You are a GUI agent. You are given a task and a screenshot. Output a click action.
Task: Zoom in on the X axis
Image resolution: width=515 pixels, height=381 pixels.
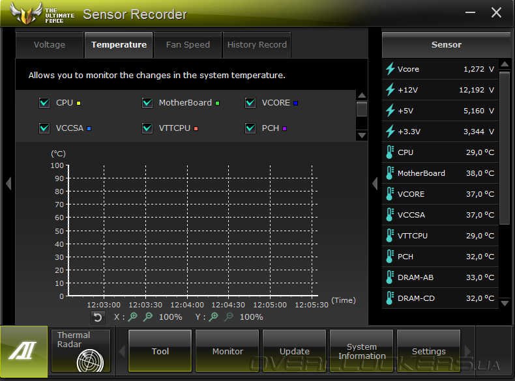pyautogui.click(x=133, y=317)
